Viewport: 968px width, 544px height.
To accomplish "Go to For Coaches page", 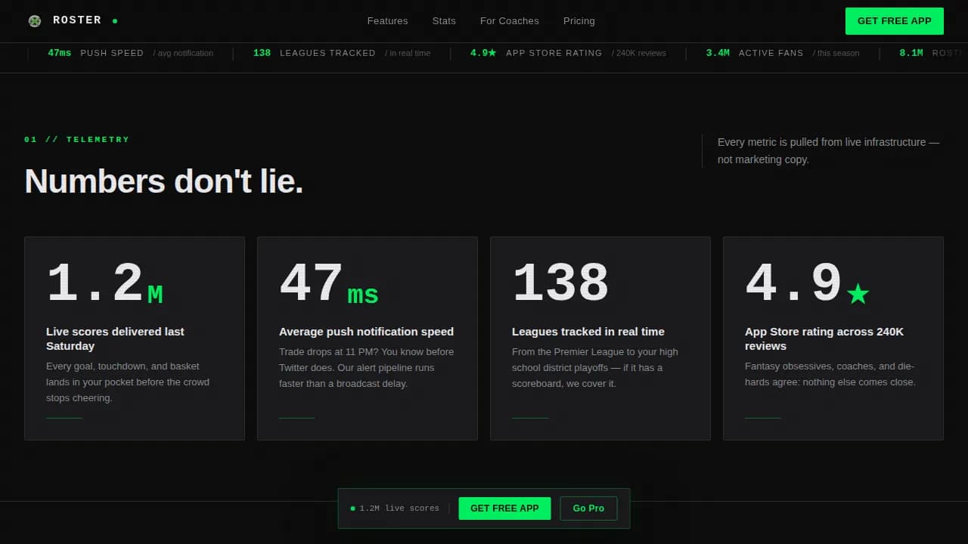I will point(510,21).
